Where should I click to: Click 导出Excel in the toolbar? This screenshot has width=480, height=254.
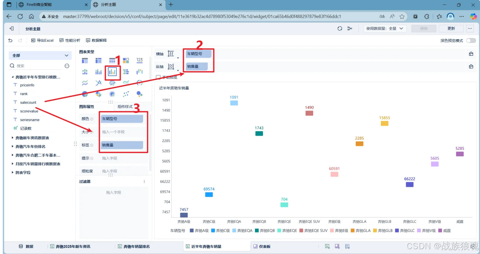point(42,40)
